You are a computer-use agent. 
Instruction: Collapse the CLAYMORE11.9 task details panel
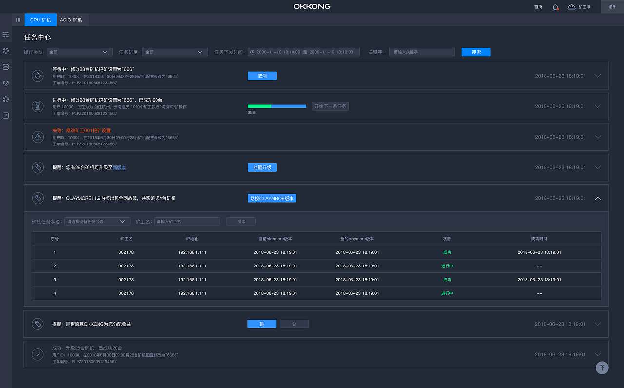(x=598, y=198)
